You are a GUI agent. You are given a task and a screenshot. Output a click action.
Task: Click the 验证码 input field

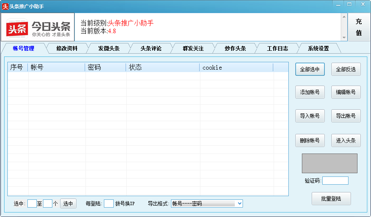(x=335, y=181)
